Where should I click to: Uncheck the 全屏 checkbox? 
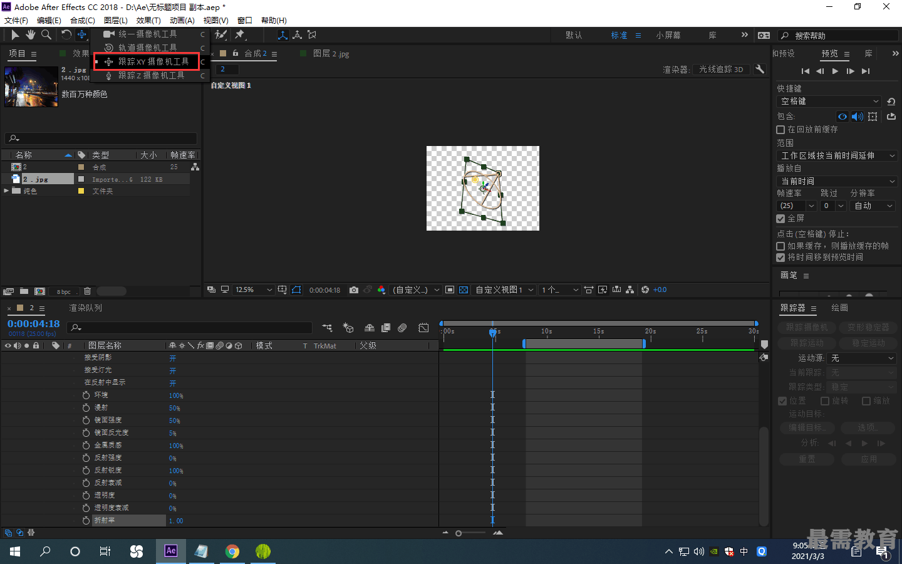point(780,219)
